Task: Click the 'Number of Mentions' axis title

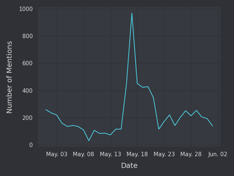Action: [x=9, y=77]
